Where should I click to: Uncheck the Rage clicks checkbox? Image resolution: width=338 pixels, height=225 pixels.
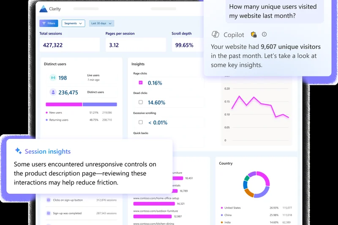141,83
